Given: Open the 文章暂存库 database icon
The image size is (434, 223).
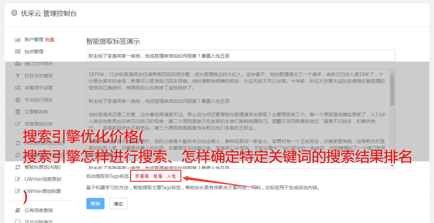Looking at the screenshot, I should (18, 112).
